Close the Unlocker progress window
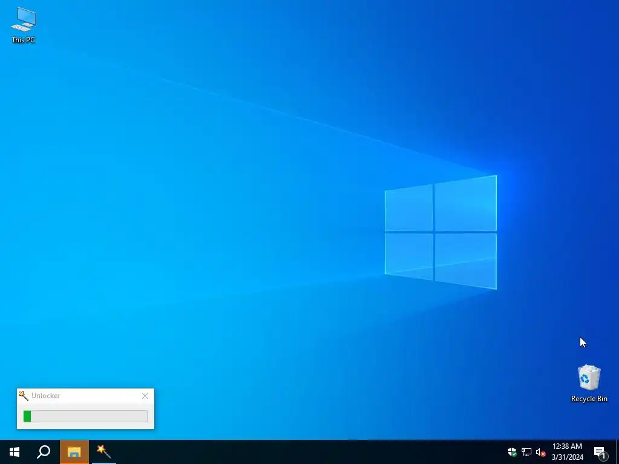Screen dimensions: 619x464 (145, 396)
